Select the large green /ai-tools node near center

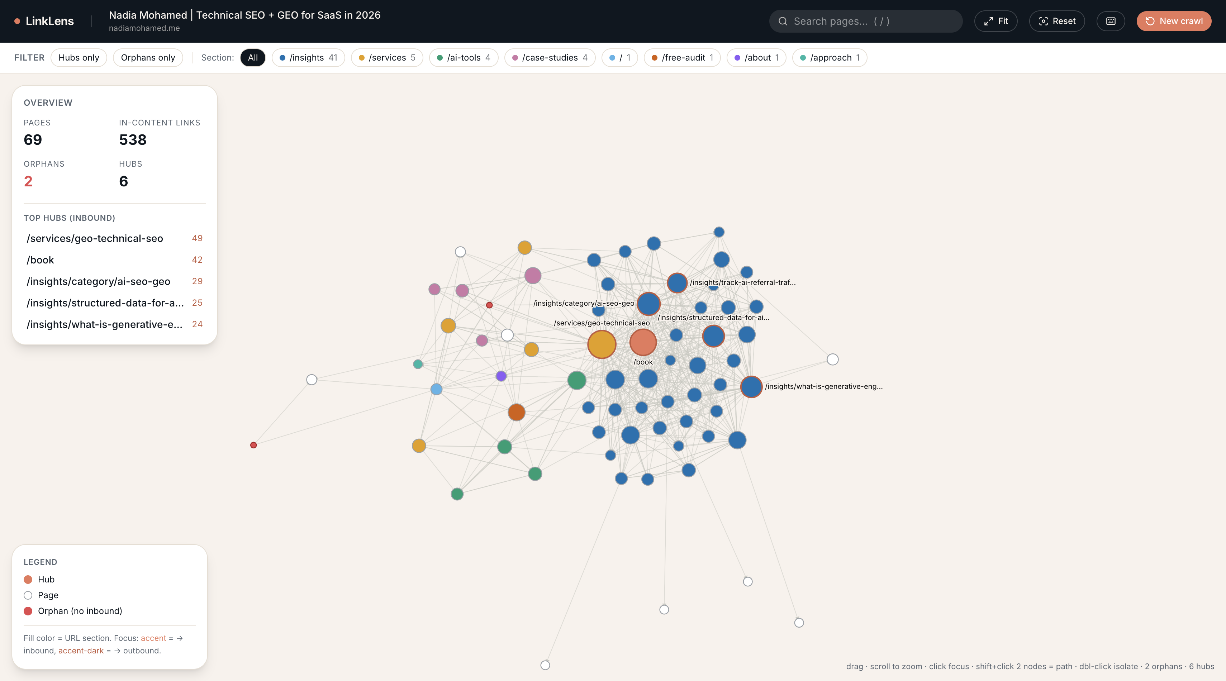[576, 380]
